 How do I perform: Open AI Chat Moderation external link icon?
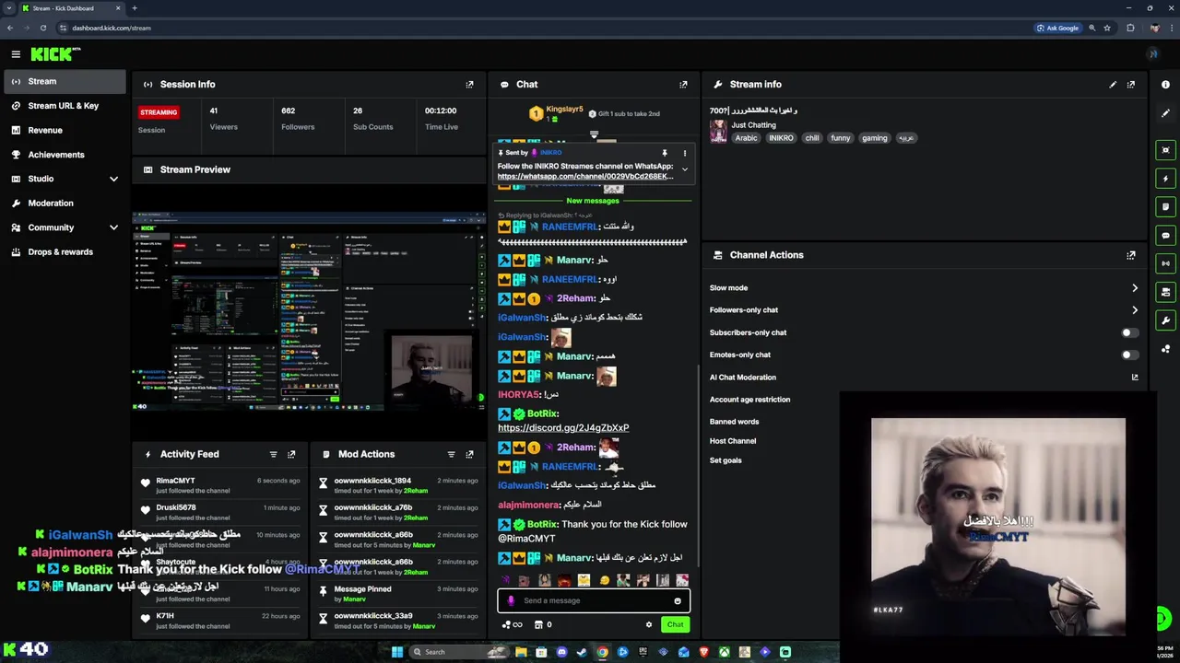(1135, 377)
